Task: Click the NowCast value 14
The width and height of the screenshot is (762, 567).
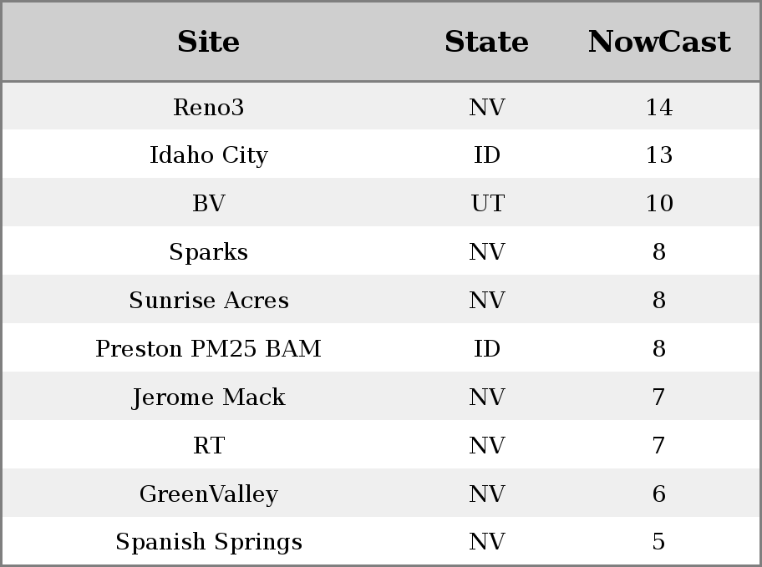Action: tap(658, 107)
